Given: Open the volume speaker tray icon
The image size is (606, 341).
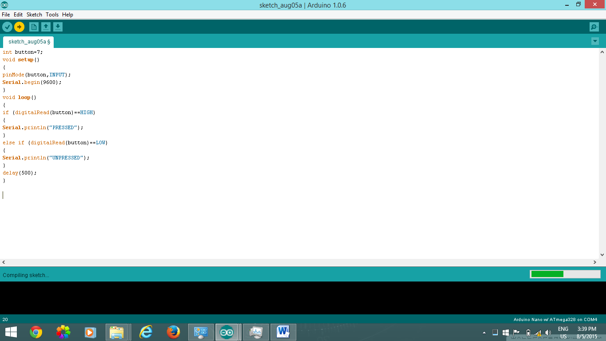Looking at the screenshot, I should tap(548, 332).
